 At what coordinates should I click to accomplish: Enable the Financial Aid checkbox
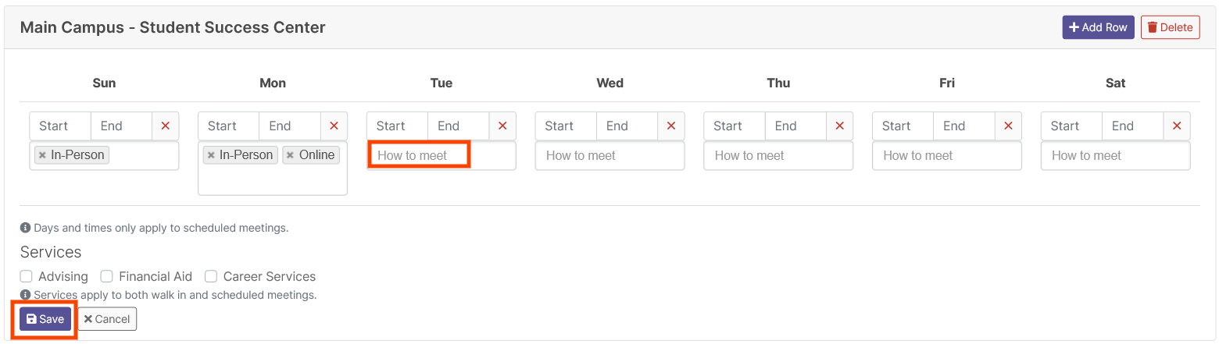[107, 276]
